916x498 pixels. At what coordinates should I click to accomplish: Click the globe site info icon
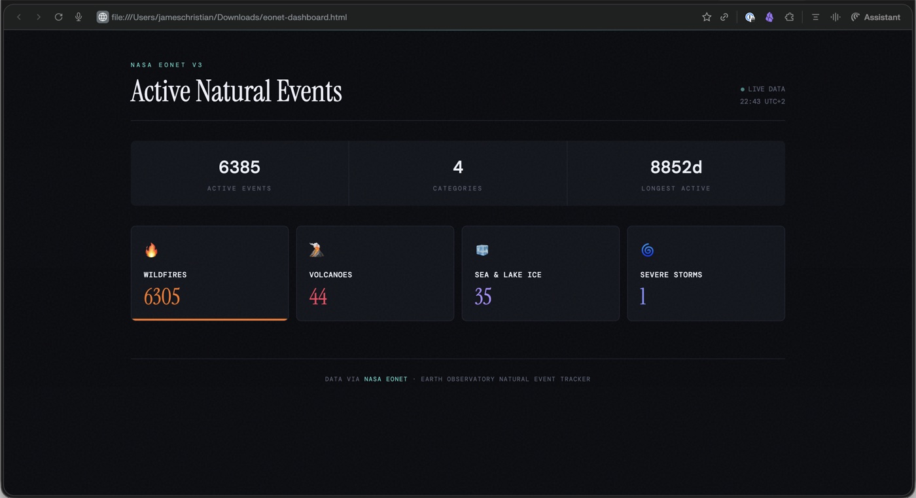[x=103, y=17]
